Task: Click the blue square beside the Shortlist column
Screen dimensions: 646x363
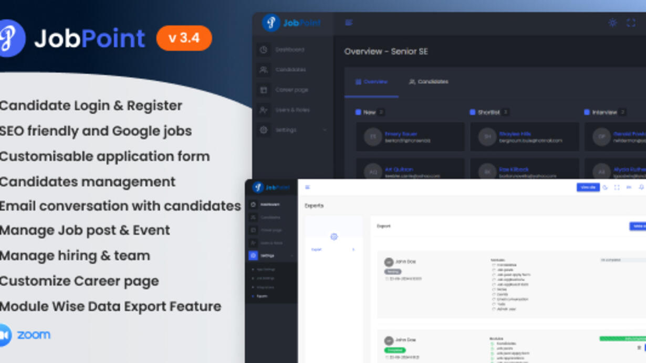Action: (x=472, y=112)
